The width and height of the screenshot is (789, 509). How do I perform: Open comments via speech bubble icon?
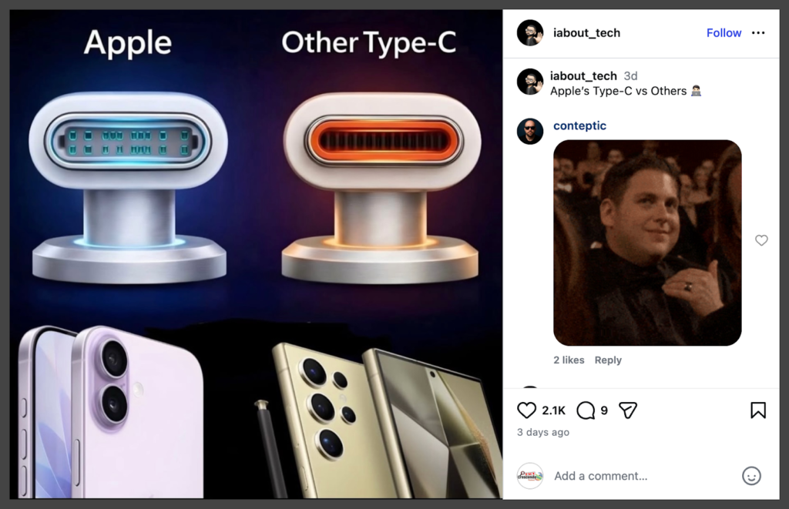coord(586,410)
